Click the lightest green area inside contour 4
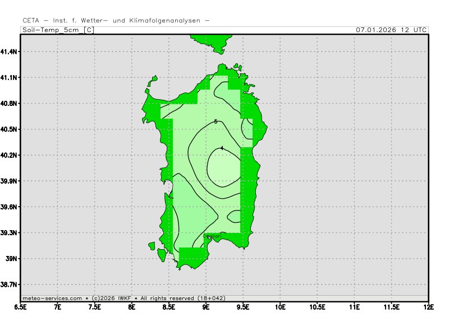The image size is (449, 336). coord(224,168)
